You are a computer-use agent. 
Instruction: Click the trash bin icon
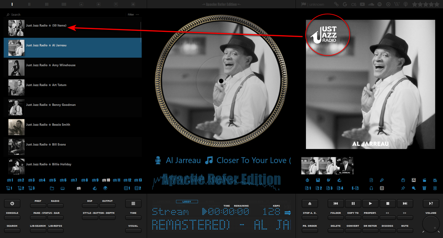pos(424,188)
